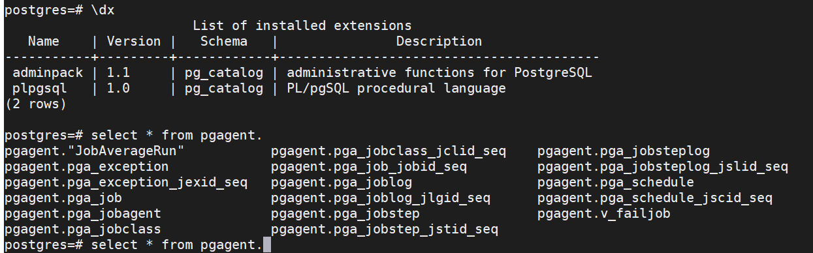Image resolution: width=813 pixels, height=253 pixels.
Task: Click the Version column header
Action: tap(133, 41)
